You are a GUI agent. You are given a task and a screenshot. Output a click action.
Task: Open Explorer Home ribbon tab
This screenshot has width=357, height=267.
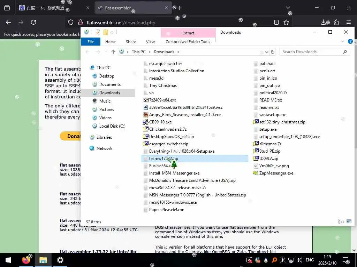click(x=111, y=42)
